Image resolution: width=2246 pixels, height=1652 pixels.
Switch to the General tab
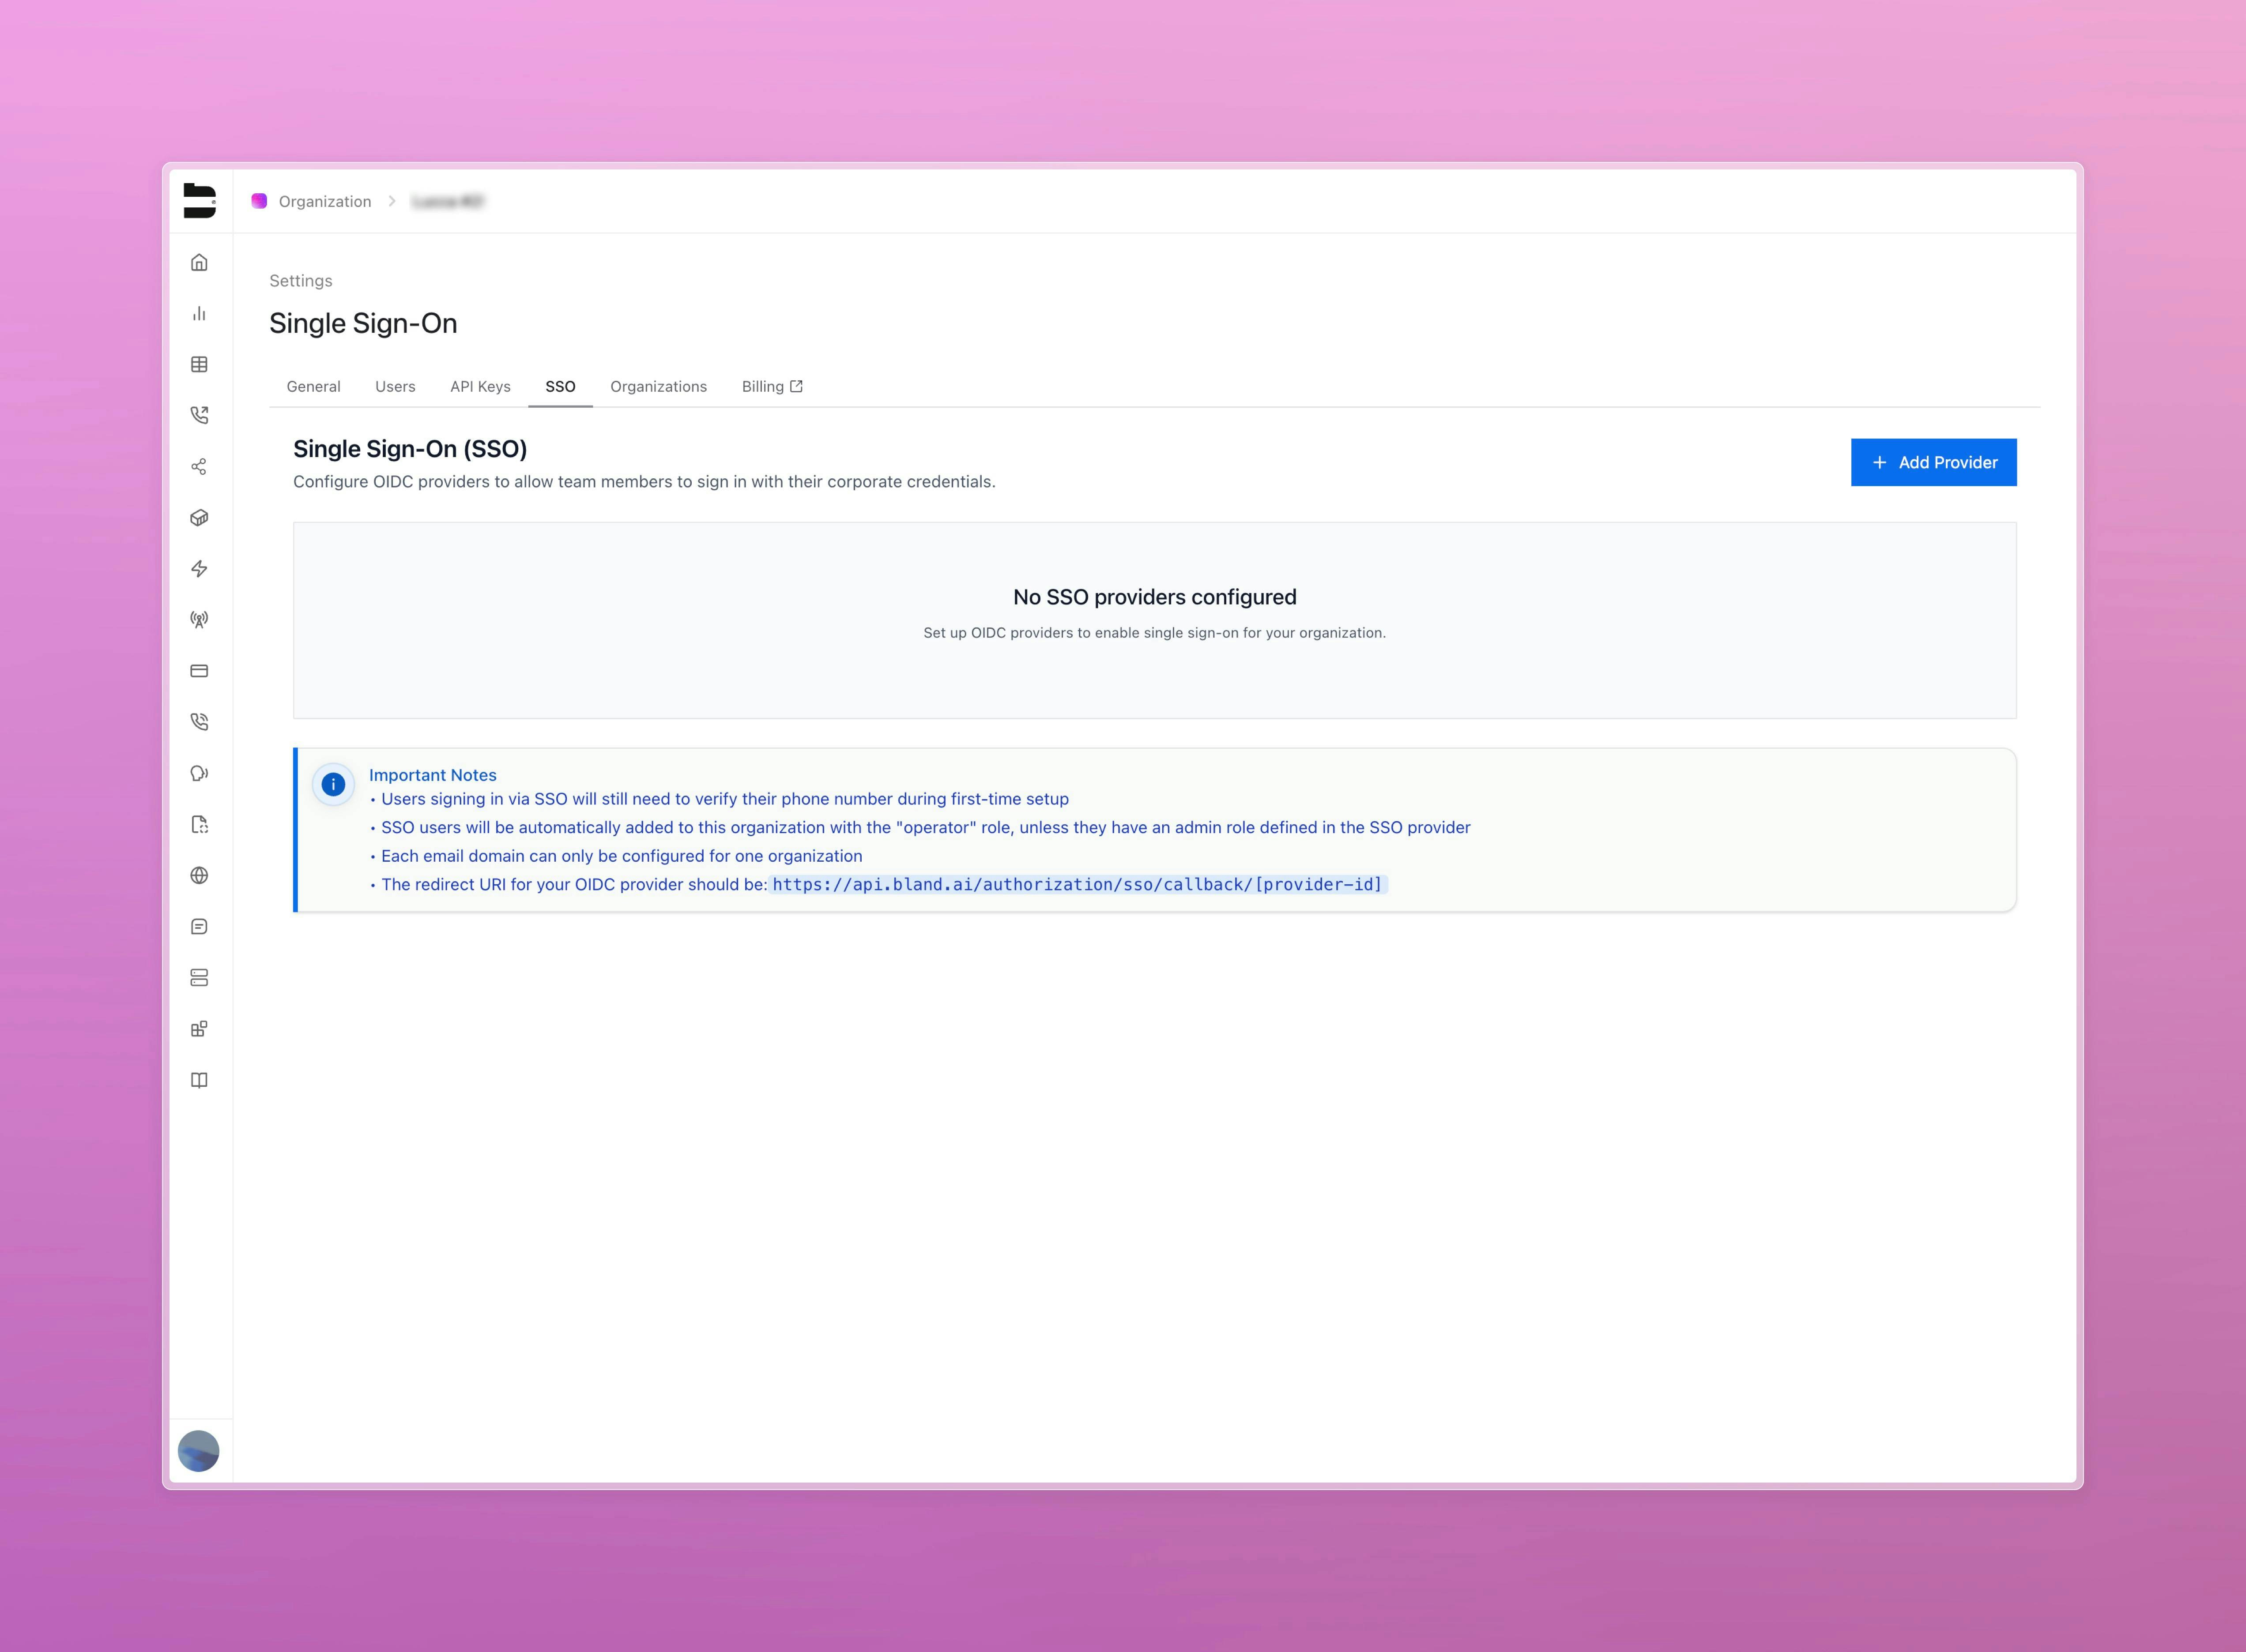point(313,387)
